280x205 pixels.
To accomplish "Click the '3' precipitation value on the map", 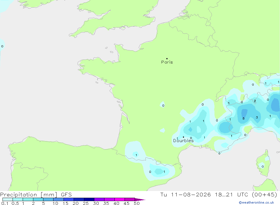I will click(257, 117).
